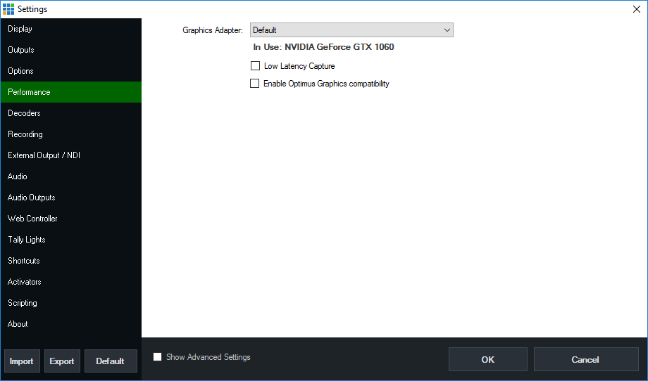Tick Enable Optimus Graphics compatibility
Screen dimensions: 648x381
(x=254, y=83)
